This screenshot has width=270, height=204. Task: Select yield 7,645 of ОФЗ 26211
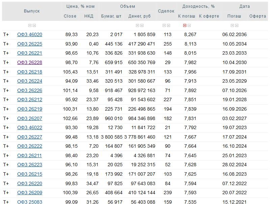[190, 155]
